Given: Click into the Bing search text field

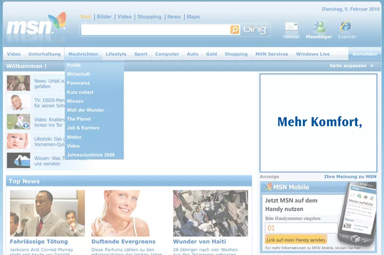Looking at the screenshot, I should point(156,30).
